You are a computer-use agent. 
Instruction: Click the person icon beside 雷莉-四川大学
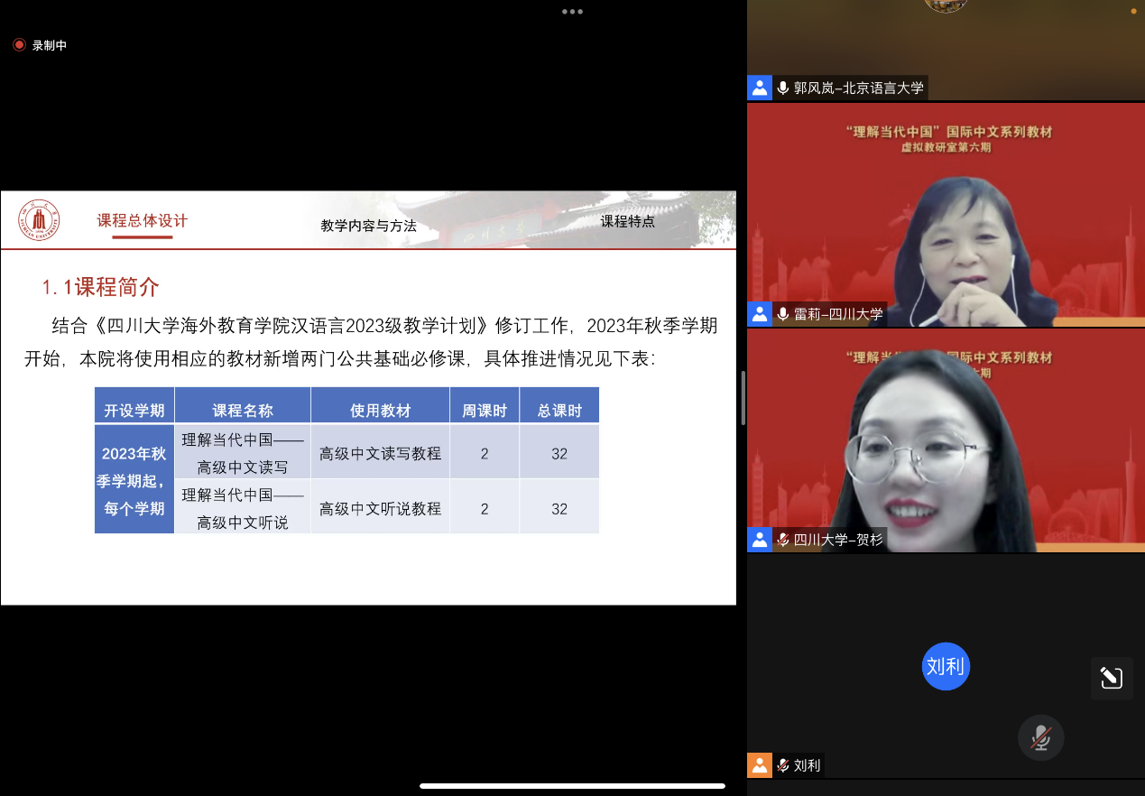click(x=760, y=314)
